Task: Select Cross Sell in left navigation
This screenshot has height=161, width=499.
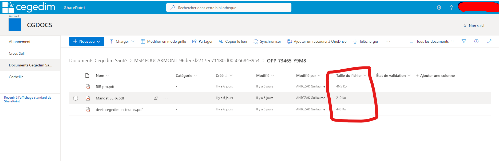Action: click(17, 53)
